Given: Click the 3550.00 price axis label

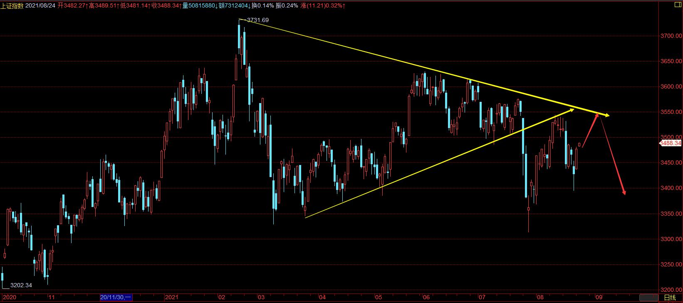Looking at the screenshot, I should 672,112.
